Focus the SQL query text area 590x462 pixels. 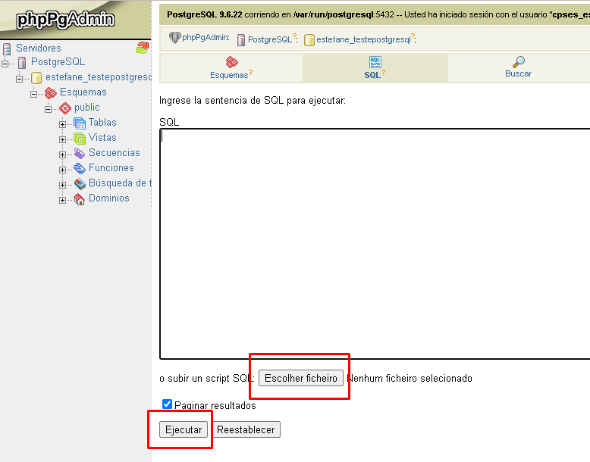(x=375, y=244)
